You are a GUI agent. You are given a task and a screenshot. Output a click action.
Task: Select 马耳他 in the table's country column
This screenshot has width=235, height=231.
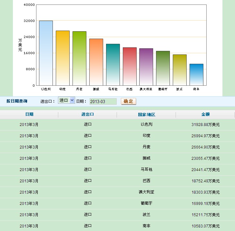pos(146,169)
